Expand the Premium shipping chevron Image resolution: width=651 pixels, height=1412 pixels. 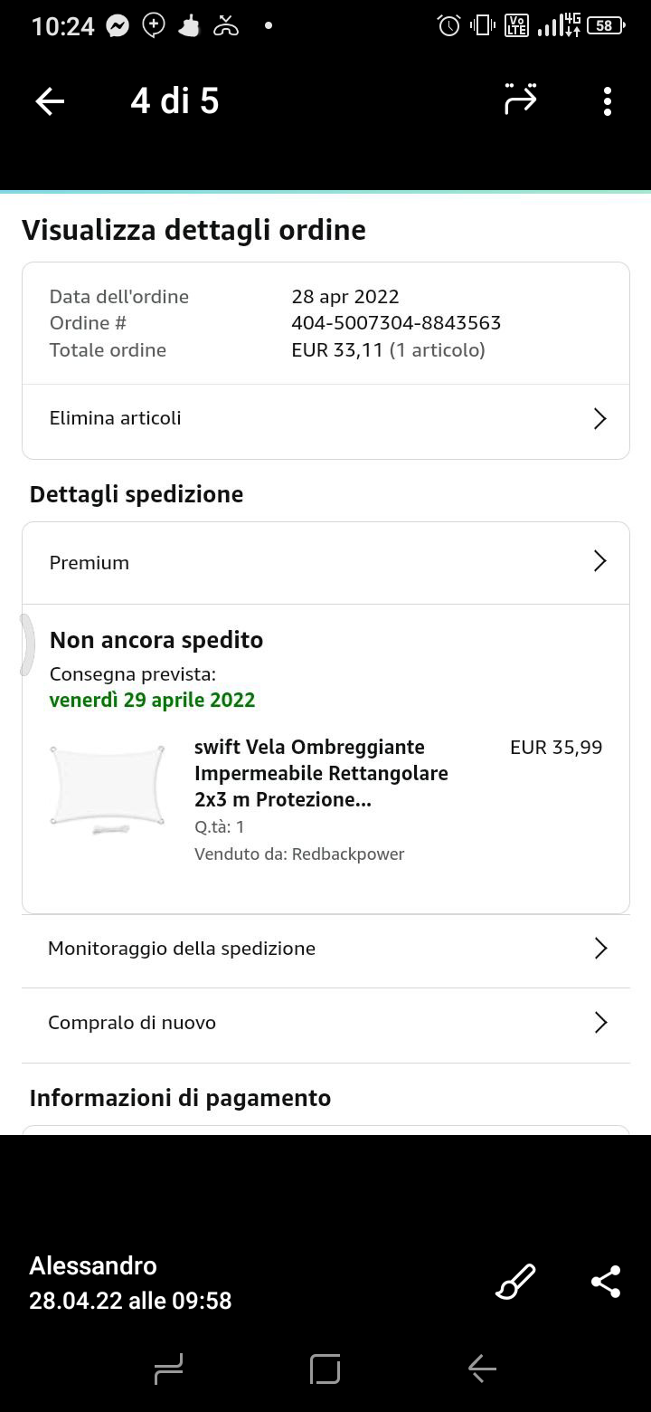click(x=599, y=561)
